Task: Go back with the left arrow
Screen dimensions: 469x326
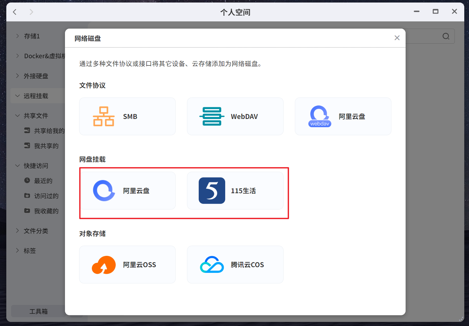Action: click(x=15, y=12)
